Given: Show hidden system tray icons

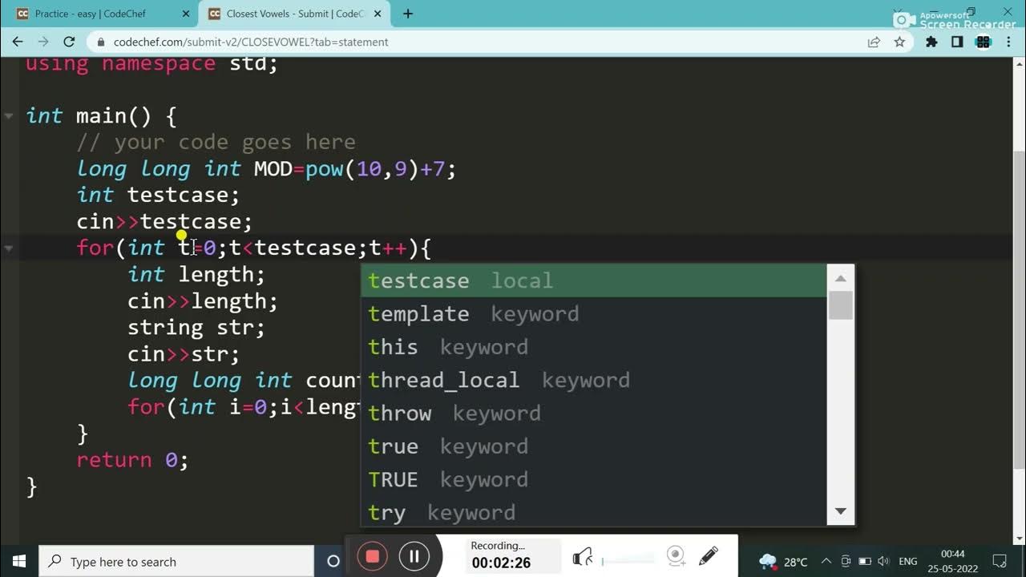Looking at the screenshot, I should [826, 561].
